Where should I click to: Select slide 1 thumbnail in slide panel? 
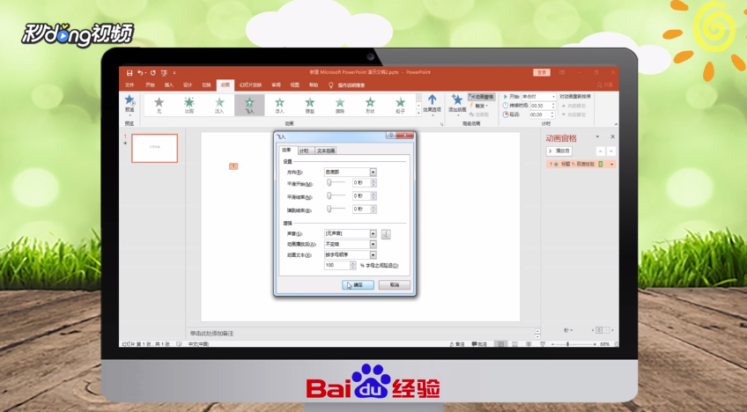(155, 148)
